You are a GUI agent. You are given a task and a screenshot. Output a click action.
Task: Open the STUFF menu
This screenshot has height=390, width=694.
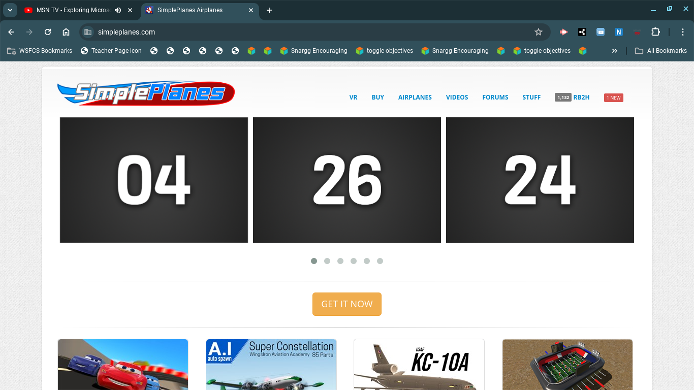tap(531, 97)
